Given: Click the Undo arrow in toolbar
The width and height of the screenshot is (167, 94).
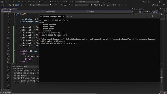Looking at the screenshot, I should pyautogui.click(x=22, y=5).
